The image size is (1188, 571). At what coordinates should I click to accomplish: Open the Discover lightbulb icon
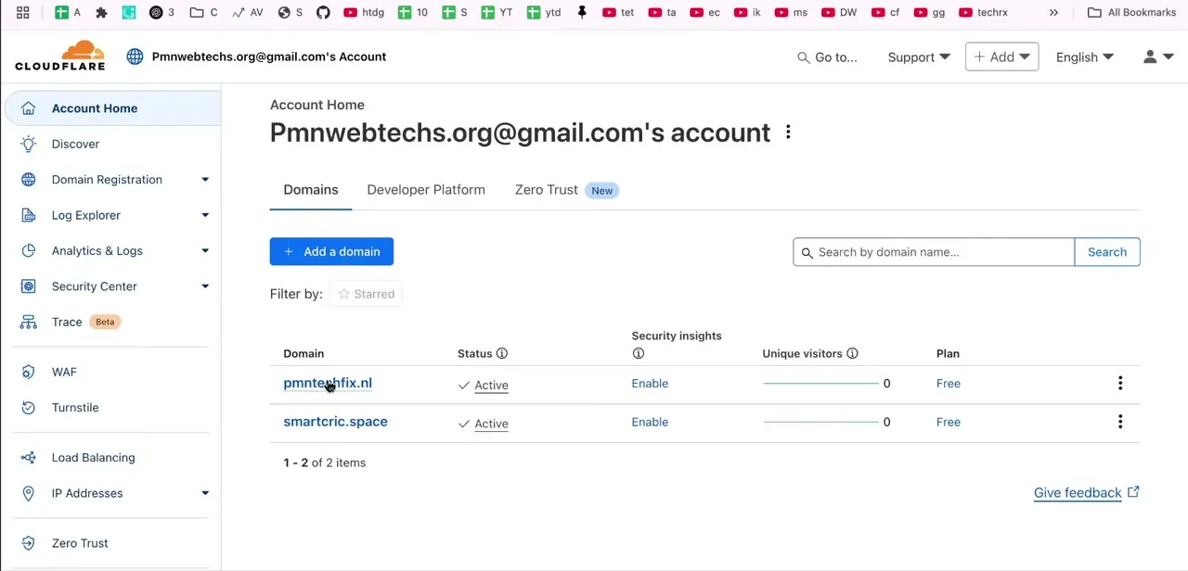pyautogui.click(x=29, y=144)
